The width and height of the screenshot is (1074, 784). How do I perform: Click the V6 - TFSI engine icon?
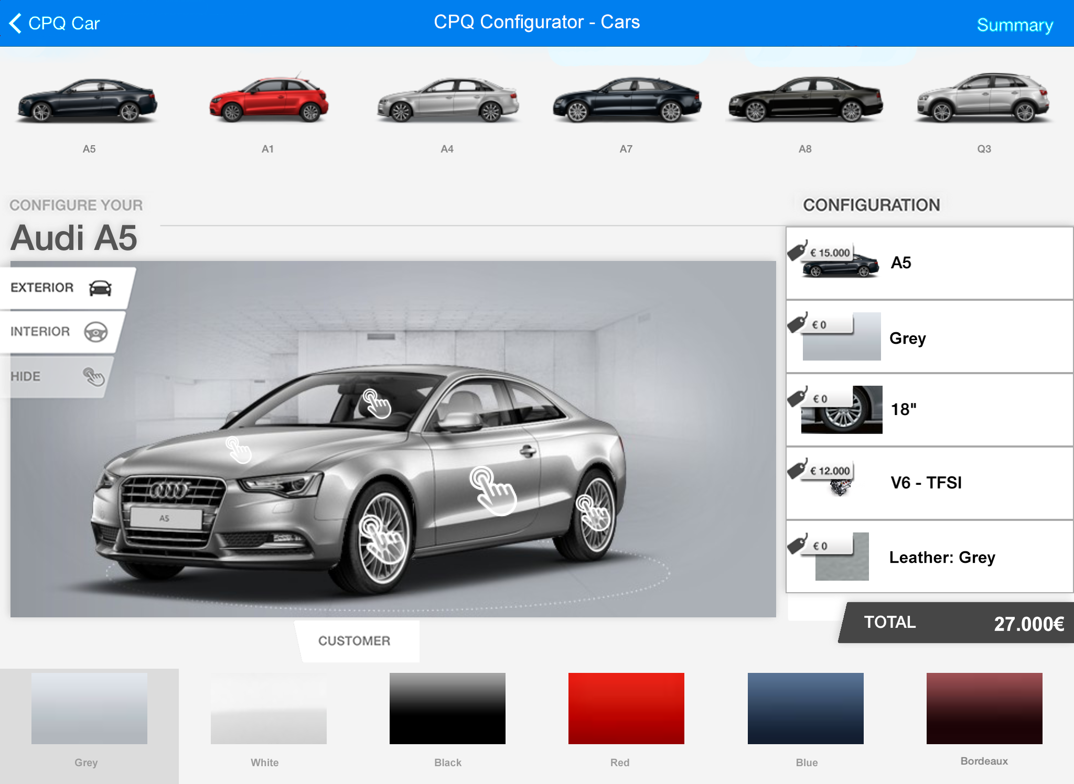click(x=840, y=487)
